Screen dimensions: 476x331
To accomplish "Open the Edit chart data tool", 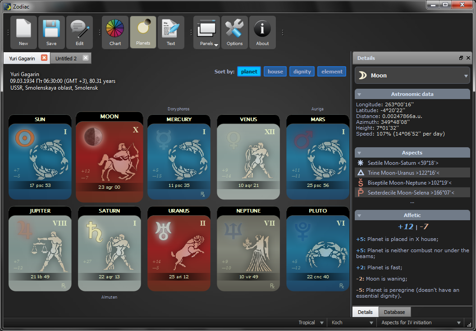I will 79,32.
